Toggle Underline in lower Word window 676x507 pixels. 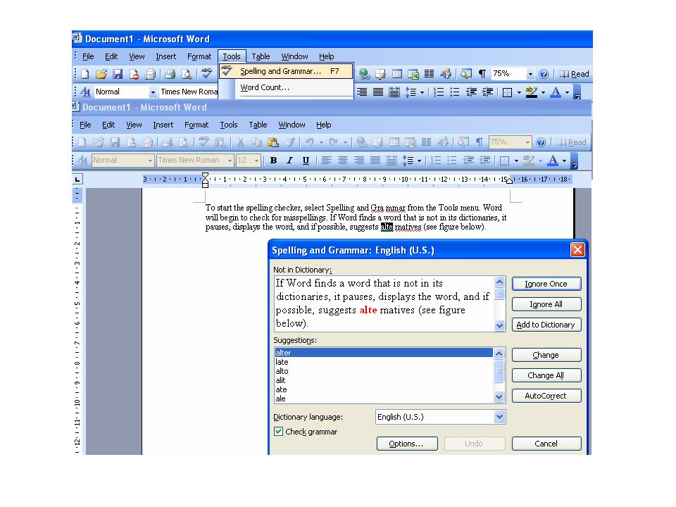click(306, 161)
